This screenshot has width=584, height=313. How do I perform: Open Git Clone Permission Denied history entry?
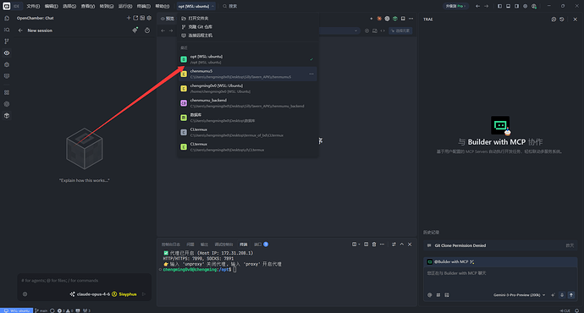tap(500, 245)
